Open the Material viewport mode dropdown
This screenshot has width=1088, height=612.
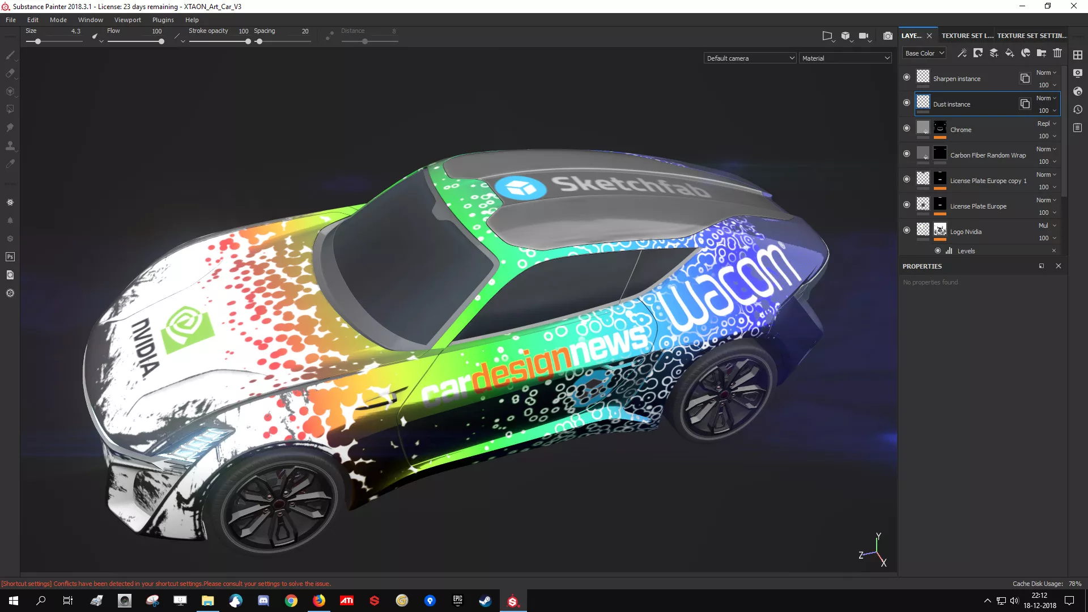pos(845,58)
